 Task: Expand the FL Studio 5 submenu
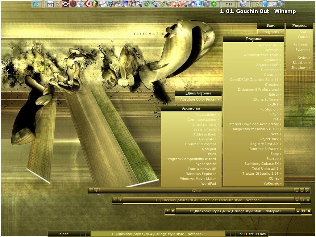(253, 109)
